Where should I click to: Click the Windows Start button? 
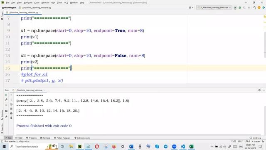(x=4, y=146)
